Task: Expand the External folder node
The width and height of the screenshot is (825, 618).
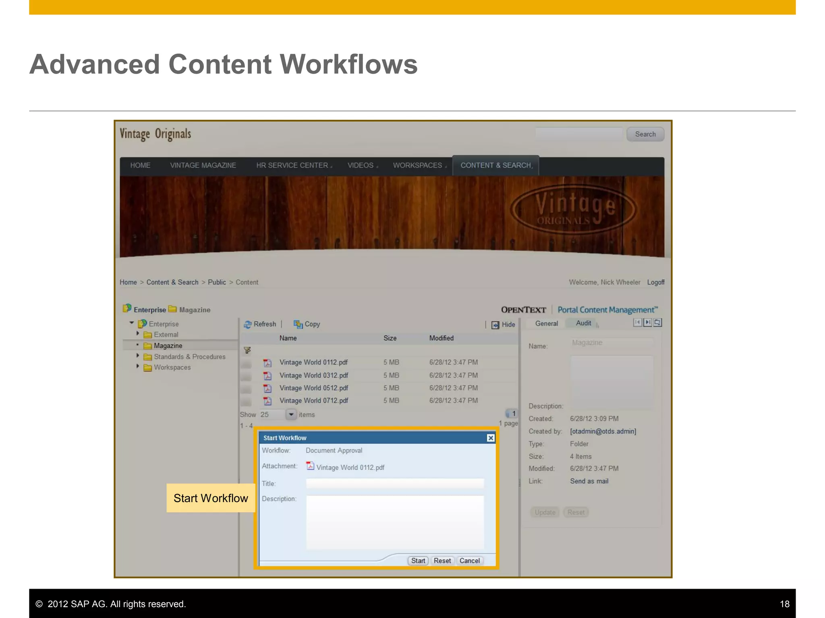Action: coord(138,334)
